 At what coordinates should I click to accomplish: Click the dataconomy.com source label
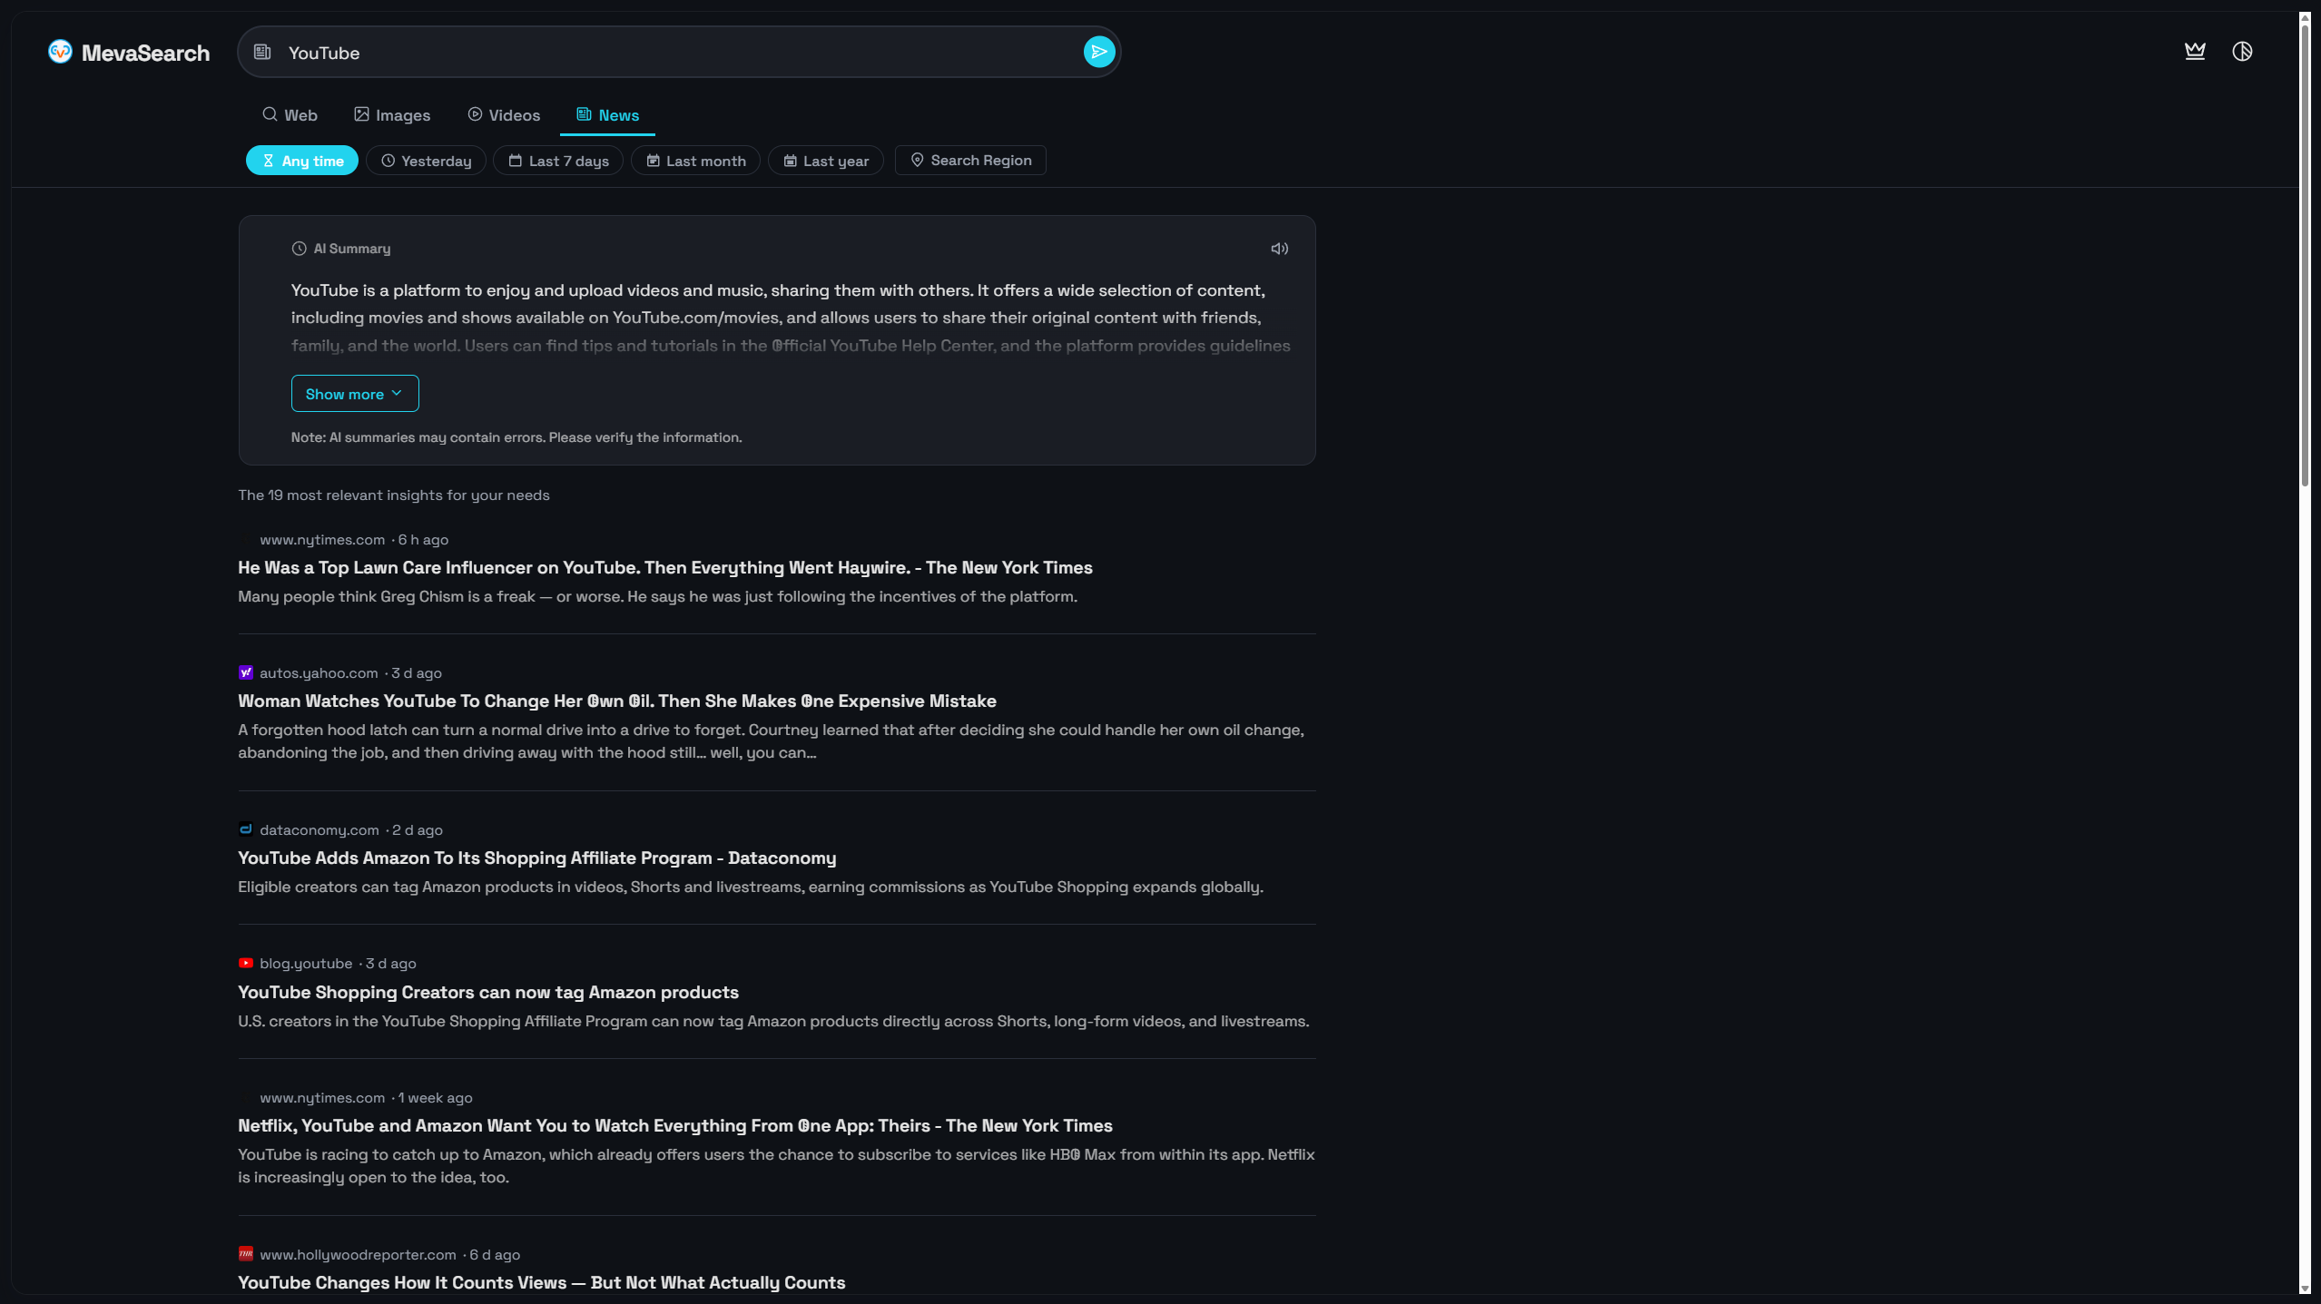(320, 830)
